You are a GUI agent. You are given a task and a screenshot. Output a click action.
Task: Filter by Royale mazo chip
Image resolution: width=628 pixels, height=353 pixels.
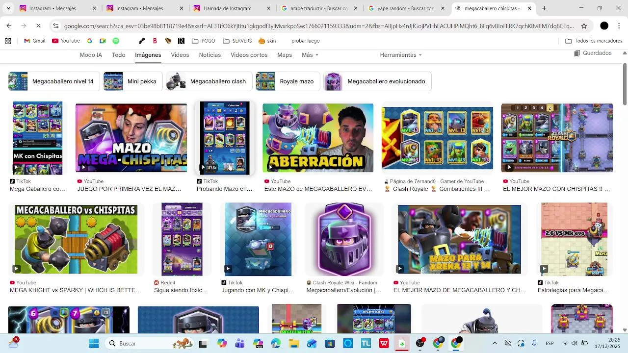tap(288, 81)
